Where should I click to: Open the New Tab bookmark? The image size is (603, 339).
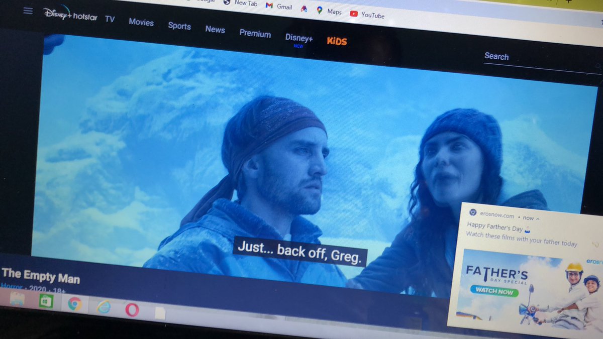pyautogui.click(x=240, y=3)
